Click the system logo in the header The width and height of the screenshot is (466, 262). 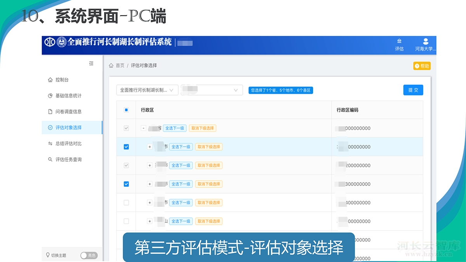(56, 42)
